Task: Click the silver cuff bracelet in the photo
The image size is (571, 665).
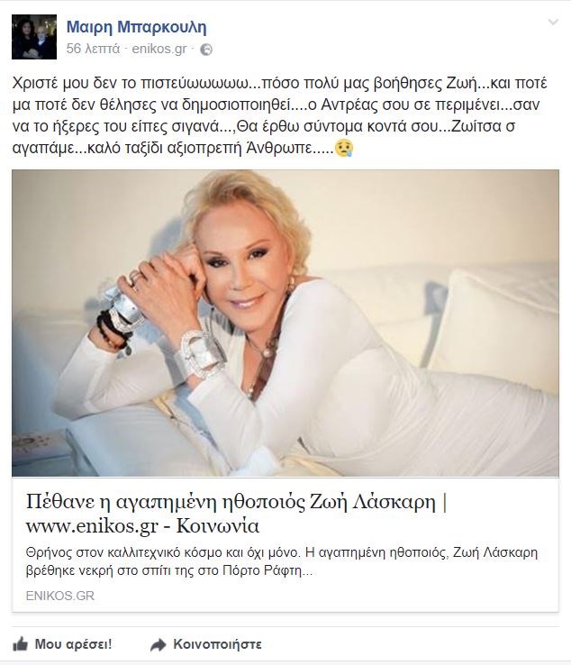Action: pos(200,353)
